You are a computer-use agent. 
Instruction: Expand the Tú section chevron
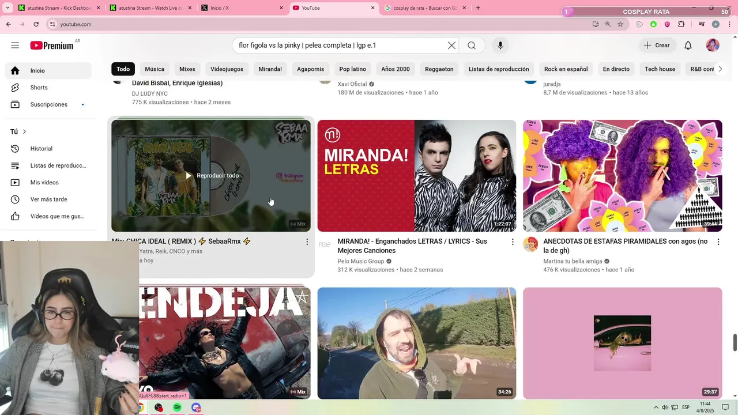tap(24, 132)
